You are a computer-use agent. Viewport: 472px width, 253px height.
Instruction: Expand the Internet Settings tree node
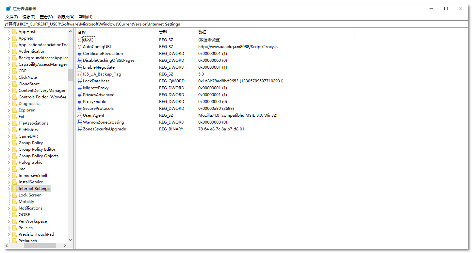9,189
